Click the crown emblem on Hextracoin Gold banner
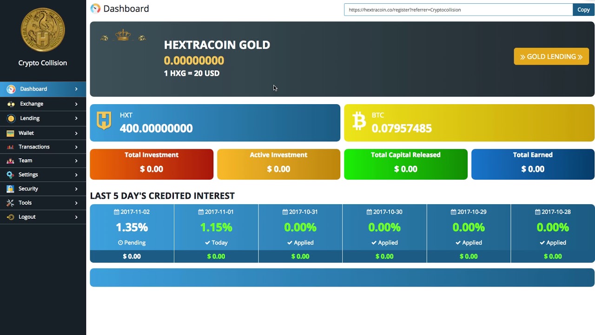595x335 pixels. (x=123, y=35)
